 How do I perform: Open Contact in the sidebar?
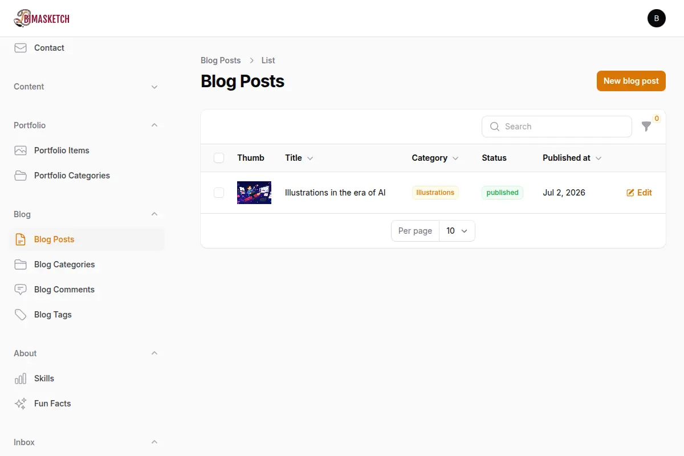[86, 48]
